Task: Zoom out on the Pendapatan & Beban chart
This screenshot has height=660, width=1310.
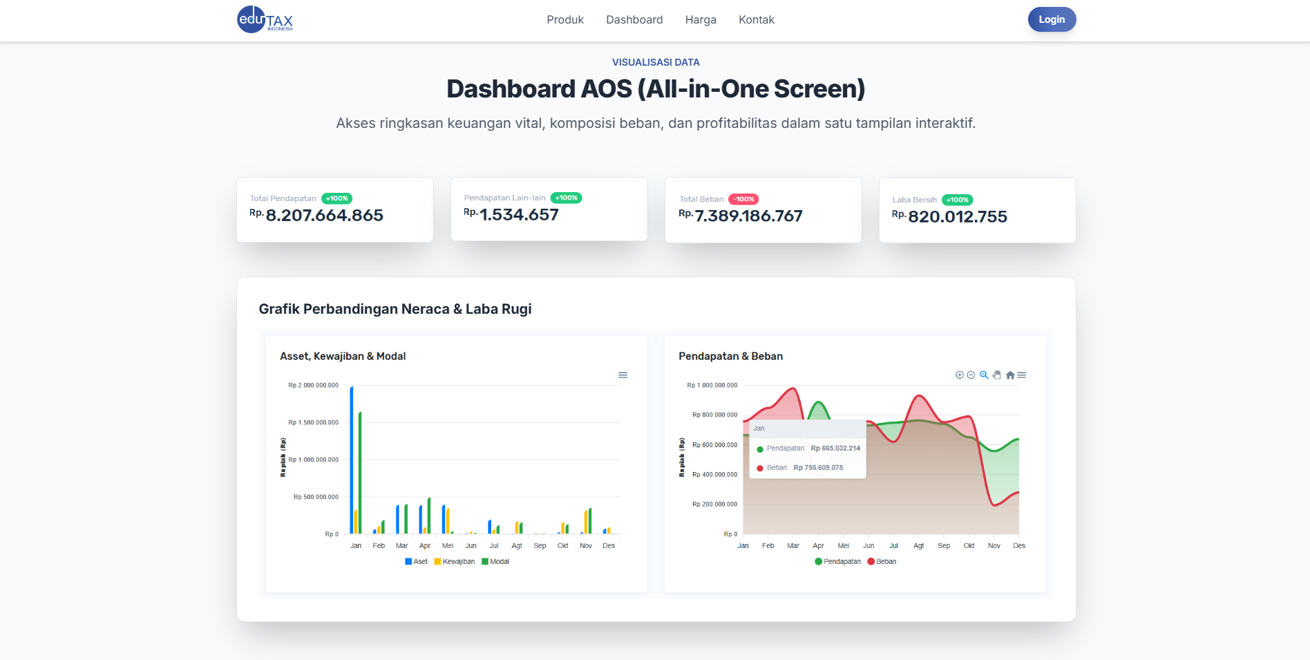Action: click(x=971, y=375)
